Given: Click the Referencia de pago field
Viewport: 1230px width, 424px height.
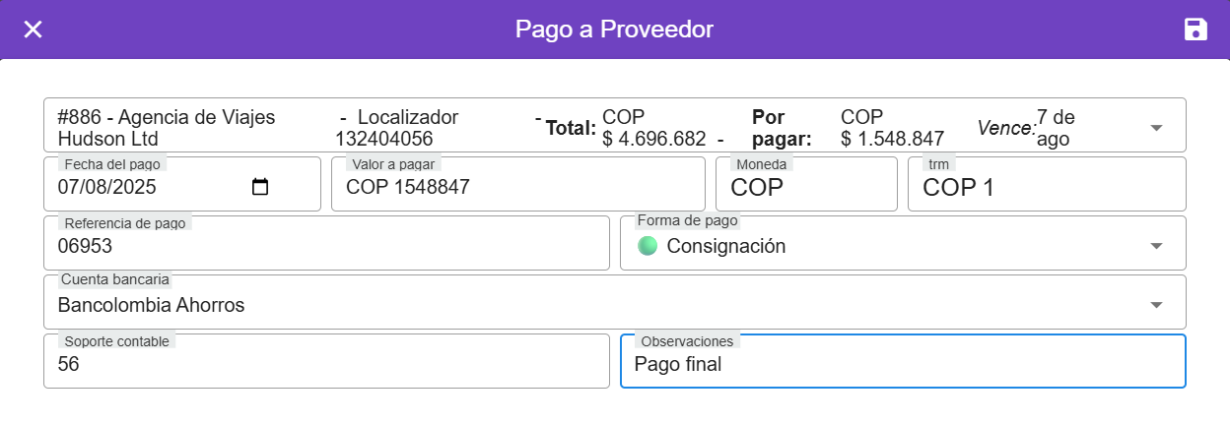Looking at the screenshot, I should coord(325,246).
